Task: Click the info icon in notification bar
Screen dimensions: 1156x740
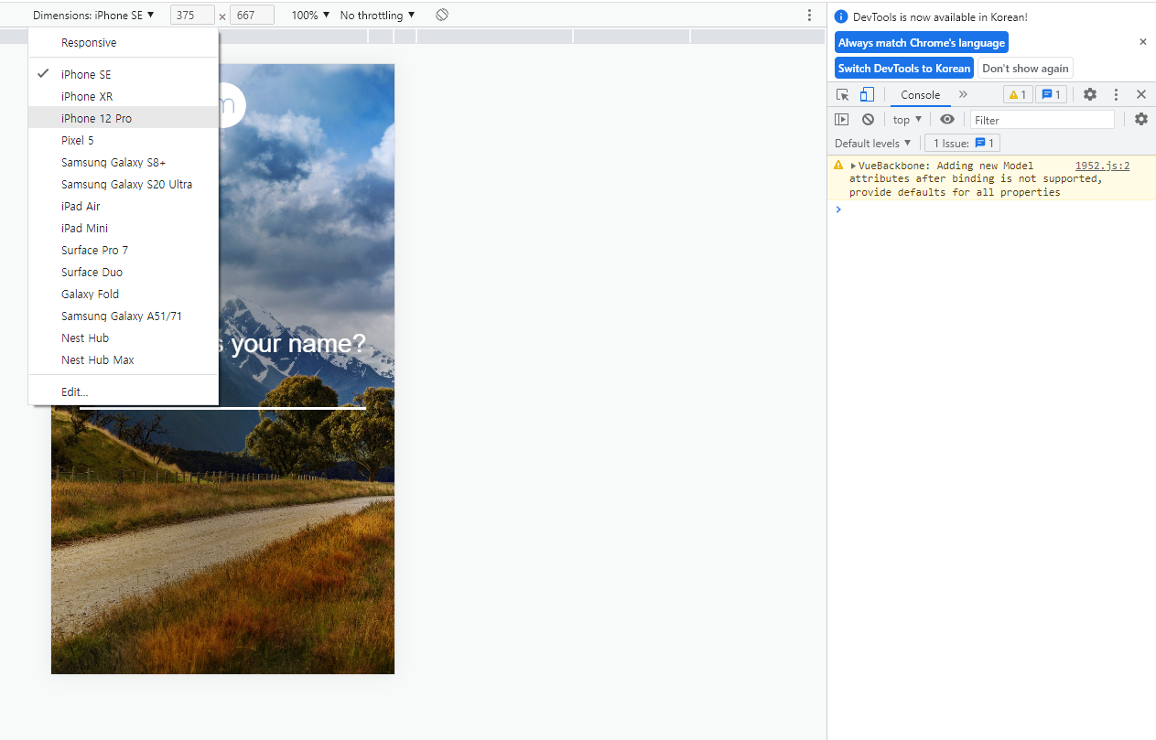Action: point(841,16)
